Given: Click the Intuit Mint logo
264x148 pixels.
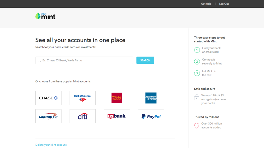Looking at the screenshot, I should (x=45, y=16).
